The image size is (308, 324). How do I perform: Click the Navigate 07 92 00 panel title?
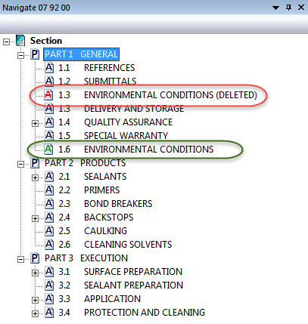click(36, 8)
